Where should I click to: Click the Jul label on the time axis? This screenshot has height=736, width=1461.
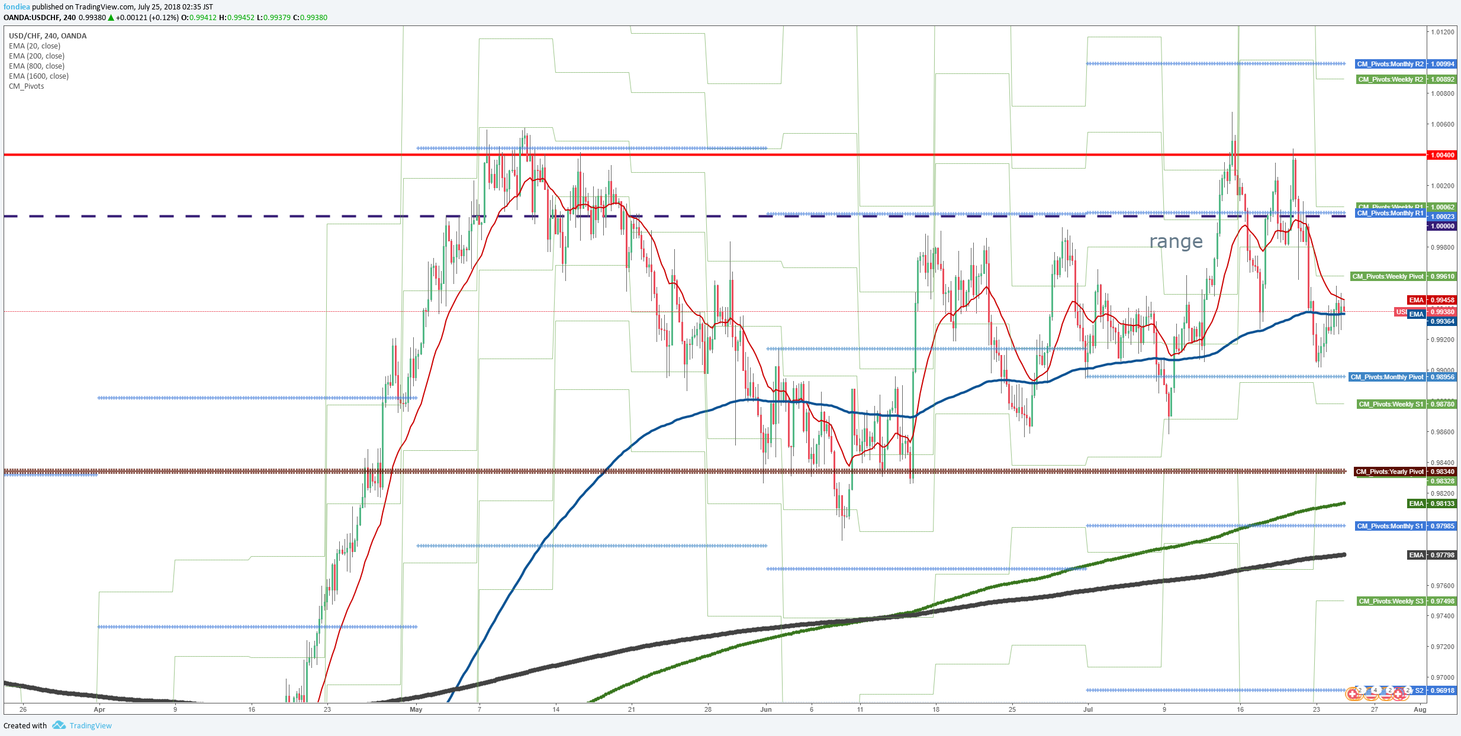[1087, 709]
